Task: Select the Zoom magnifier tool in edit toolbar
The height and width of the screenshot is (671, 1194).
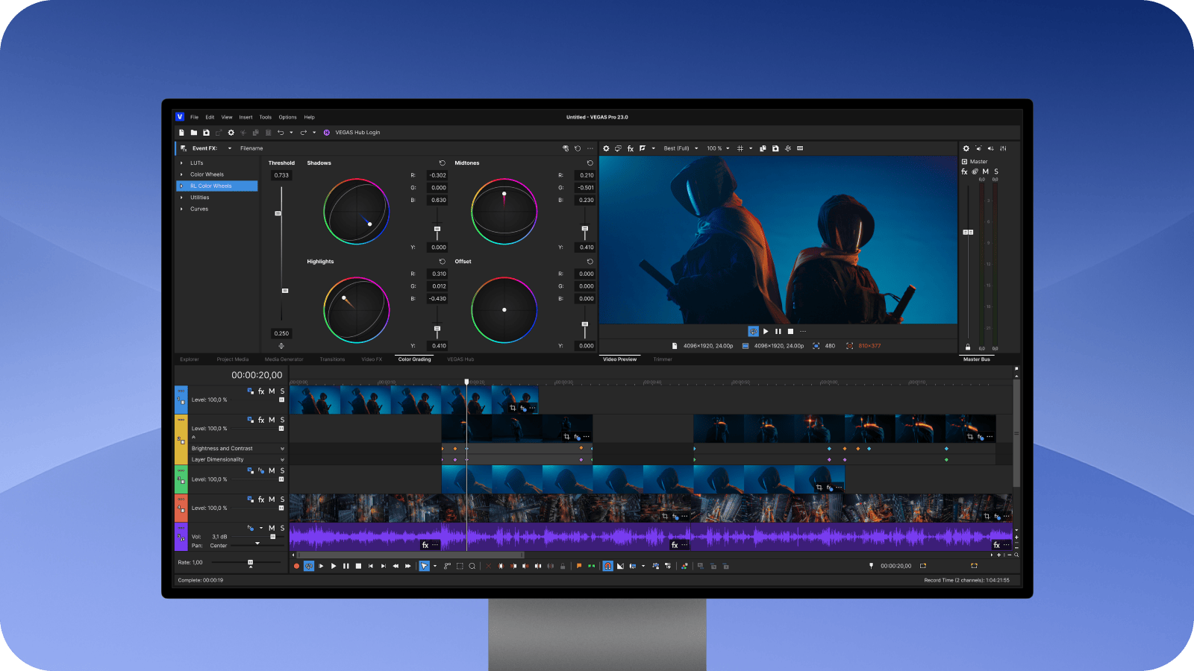Action: (x=472, y=566)
